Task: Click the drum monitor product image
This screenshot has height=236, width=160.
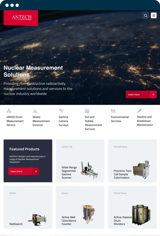Action: 141,215
